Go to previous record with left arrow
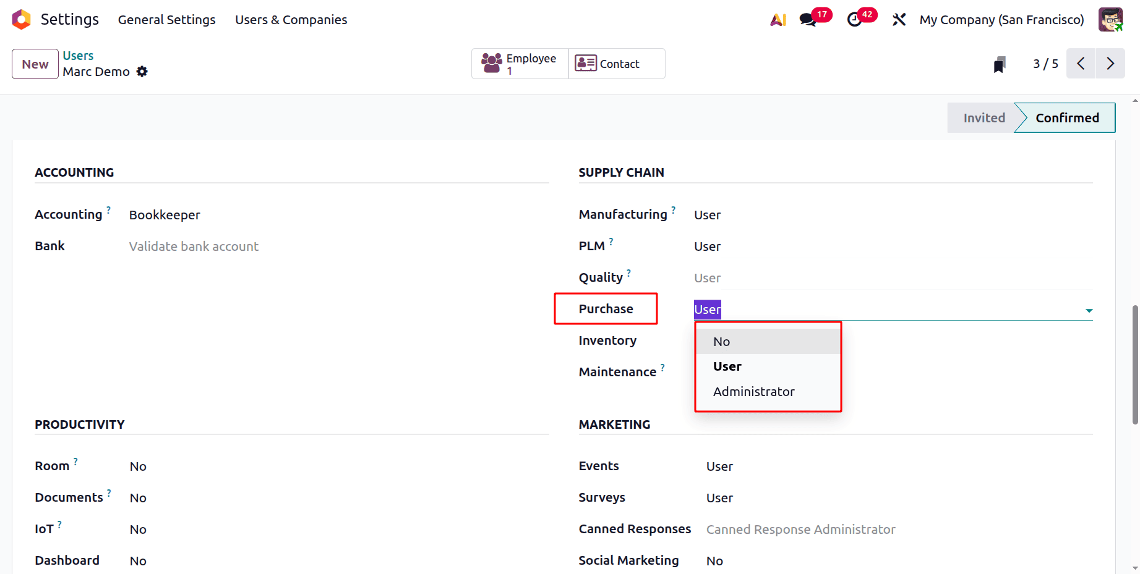The image size is (1140, 574). [x=1081, y=63]
